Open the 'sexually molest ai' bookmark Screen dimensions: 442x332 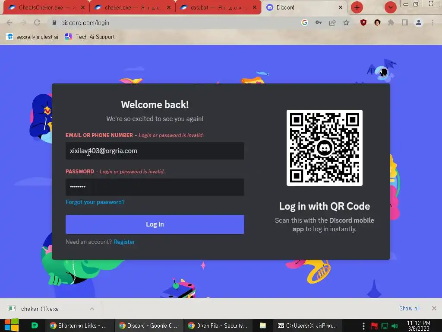pos(32,37)
